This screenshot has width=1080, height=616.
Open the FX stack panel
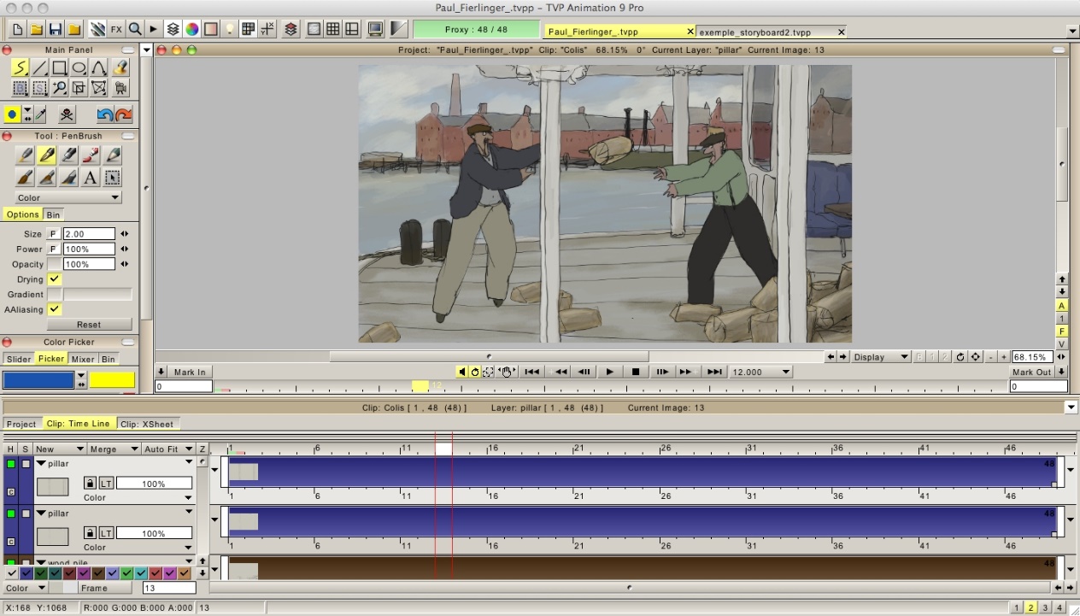click(116, 29)
